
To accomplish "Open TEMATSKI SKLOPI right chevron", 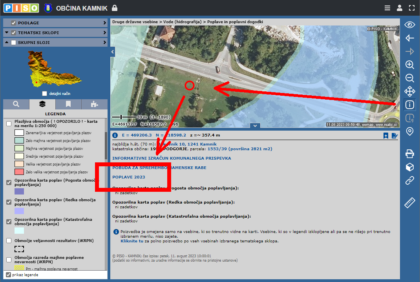I will (105, 33).
